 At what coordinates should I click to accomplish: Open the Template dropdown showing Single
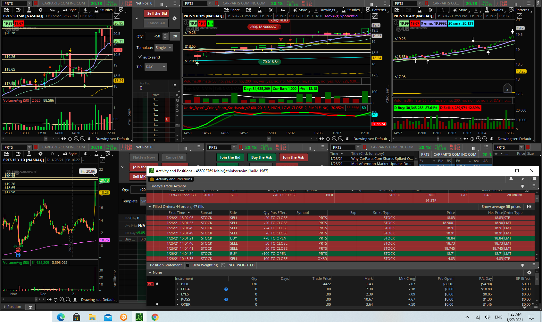click(x=163, y=48)
